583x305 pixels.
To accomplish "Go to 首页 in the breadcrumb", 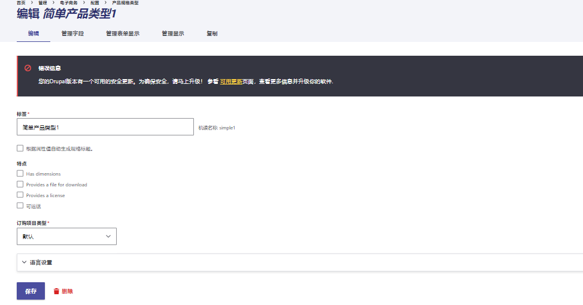I will (21, 2).
